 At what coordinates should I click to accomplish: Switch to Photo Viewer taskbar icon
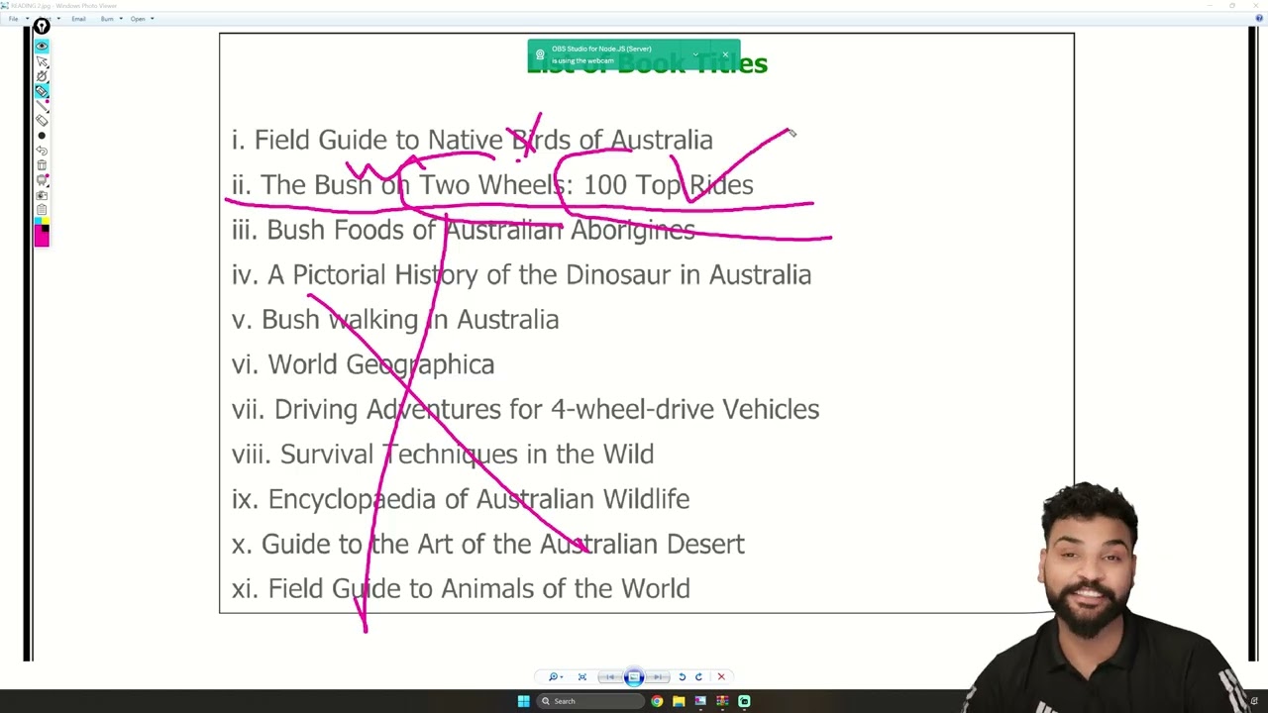(x=700, y=701)
